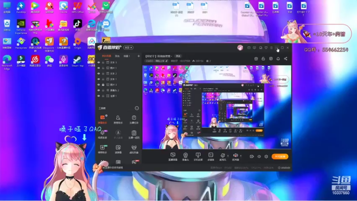Edit the CS:GO category with pencil icon
The width and height of the screenshot is (357, 201).
pos(166,61)
